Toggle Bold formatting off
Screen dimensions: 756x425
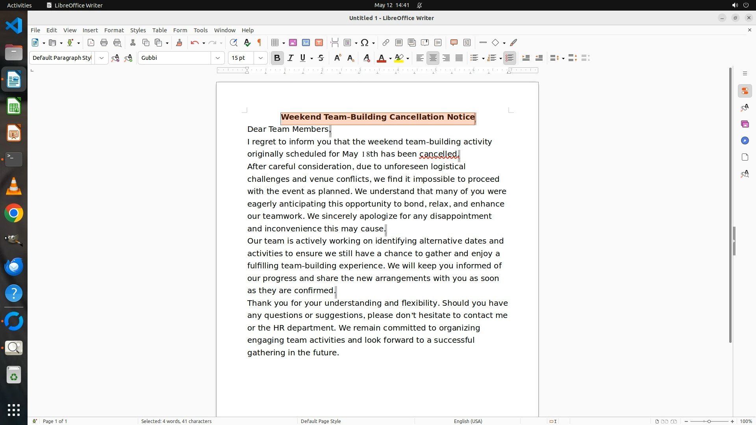[277, 58]
